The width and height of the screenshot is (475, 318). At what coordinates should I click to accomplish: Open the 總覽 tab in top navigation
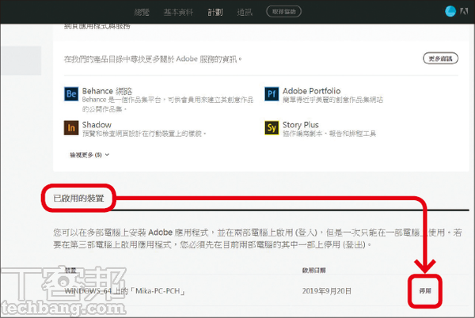(x=142, y=12)
